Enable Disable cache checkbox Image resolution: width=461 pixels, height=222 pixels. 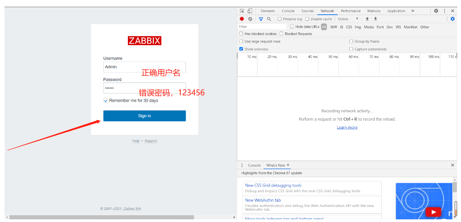tap(307, 19)
